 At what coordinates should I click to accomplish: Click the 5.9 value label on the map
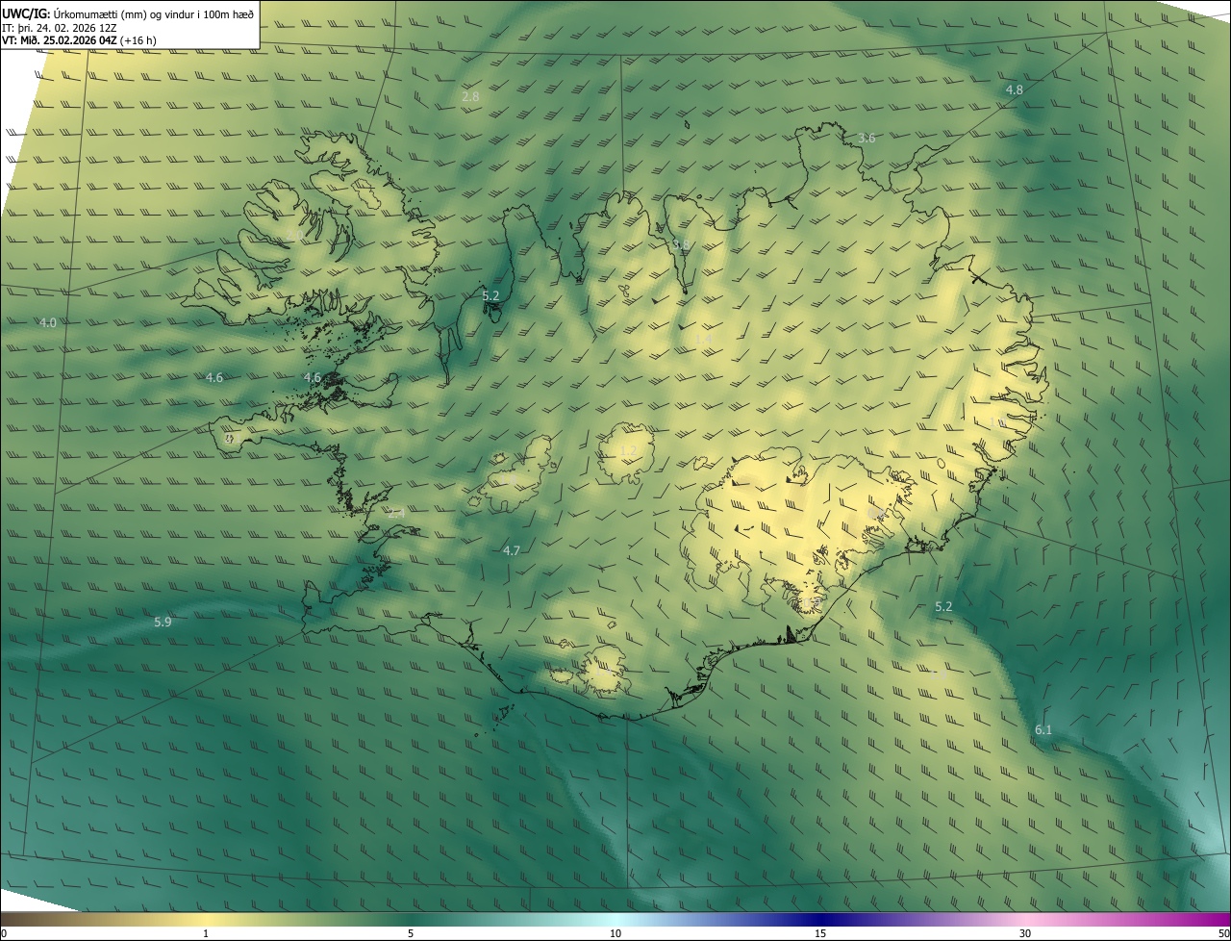click(163, 623)
